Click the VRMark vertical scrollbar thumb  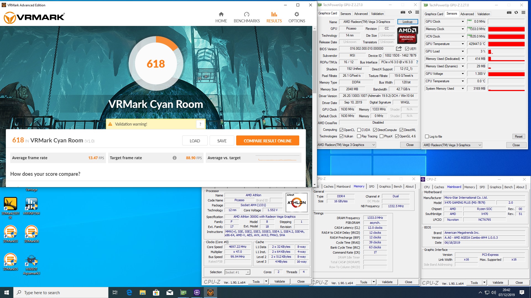(x=314, y=62)
